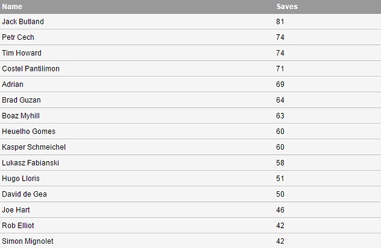Image resolution: width=381 pixels, height=248 pixels.
Task: Click Kasper Schmeichel's name
Action: coord(34,147)
